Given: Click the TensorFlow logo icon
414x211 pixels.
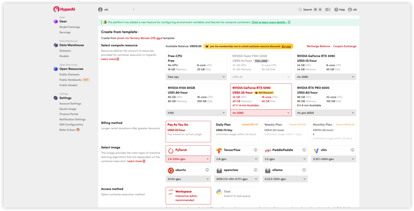Looking at the screenshot, I should pos(219,150).
